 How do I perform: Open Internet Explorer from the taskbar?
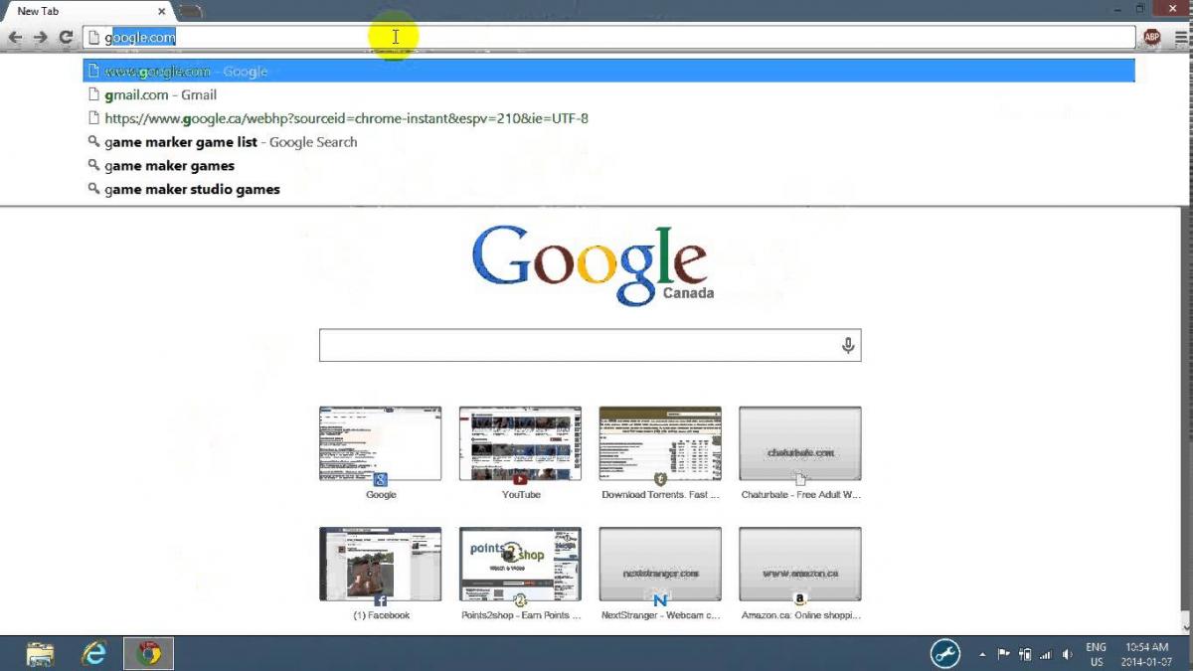94,653
